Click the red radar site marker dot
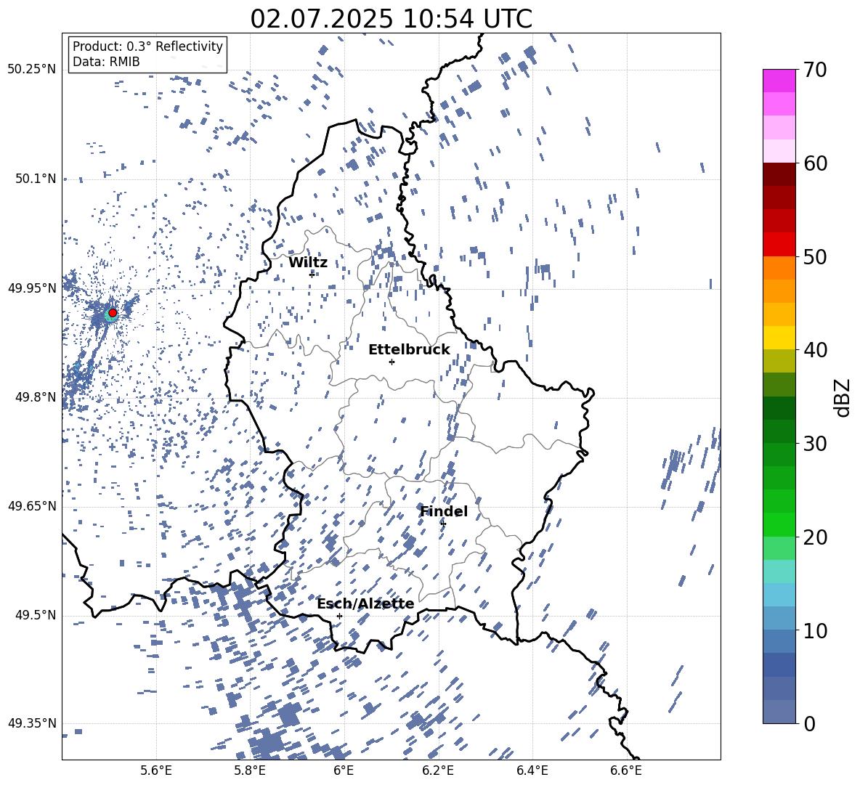 (x=113, y=312)
